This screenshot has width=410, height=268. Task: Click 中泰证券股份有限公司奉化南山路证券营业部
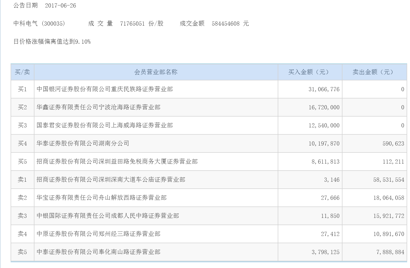coord(98,252)
